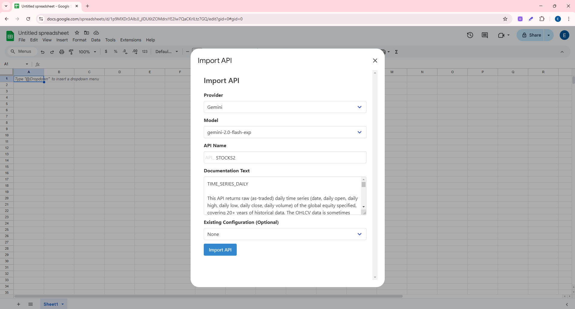This screenshot has height=309, width=575.
Task: Close the Import API dialog
Action: coord(375,61)
